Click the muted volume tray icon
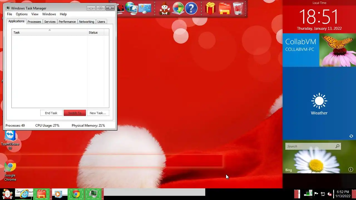The image size is (356, 200). pyautogui.click(x=330, y=194)
